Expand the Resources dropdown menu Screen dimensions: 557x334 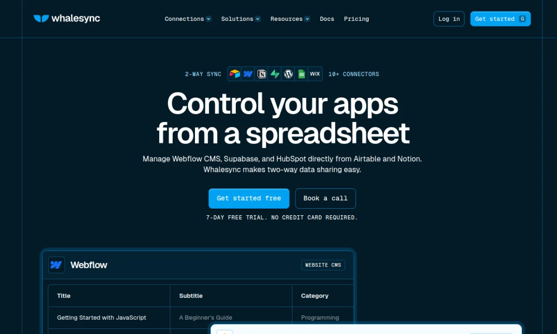[290, 19]
